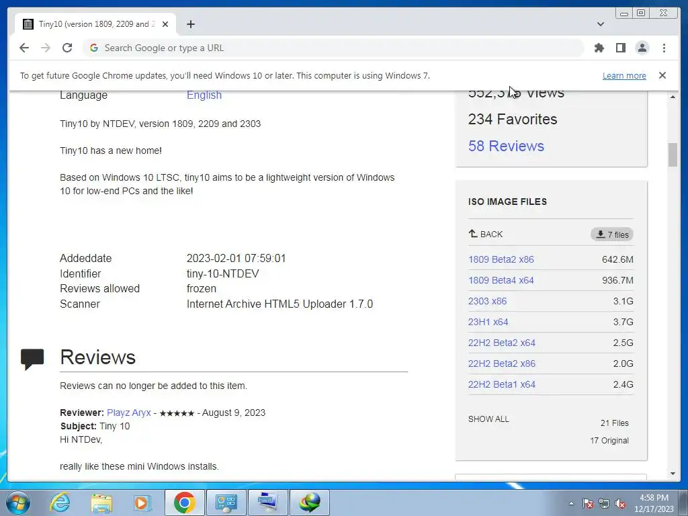
Task: Click the 2023-02-01 07:59:01 added date
Action: (236, 259)
